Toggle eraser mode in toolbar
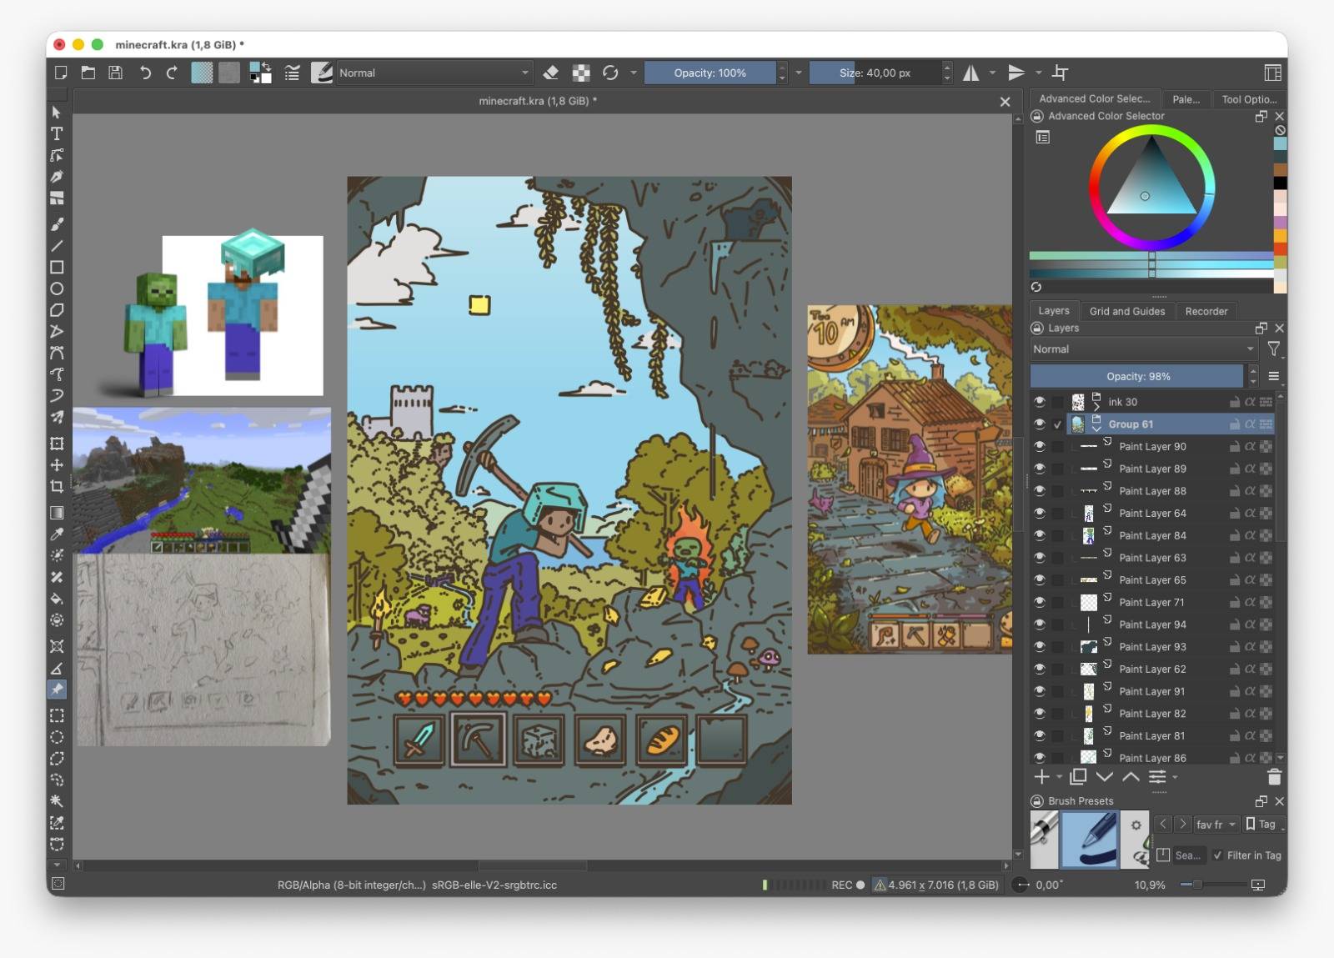 click(550, 73)
